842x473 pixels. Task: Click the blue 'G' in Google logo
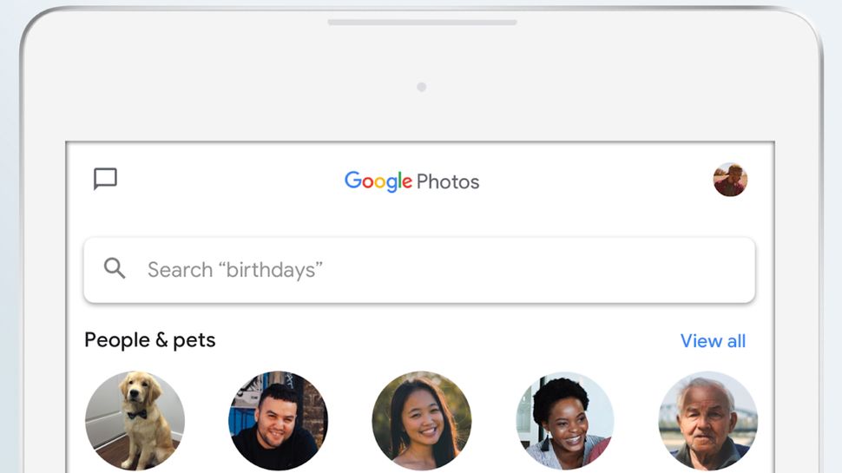(x=353, y=181)
